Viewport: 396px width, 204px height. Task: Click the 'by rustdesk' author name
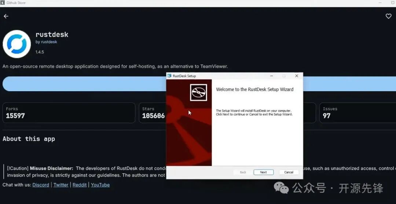point(46,42)
